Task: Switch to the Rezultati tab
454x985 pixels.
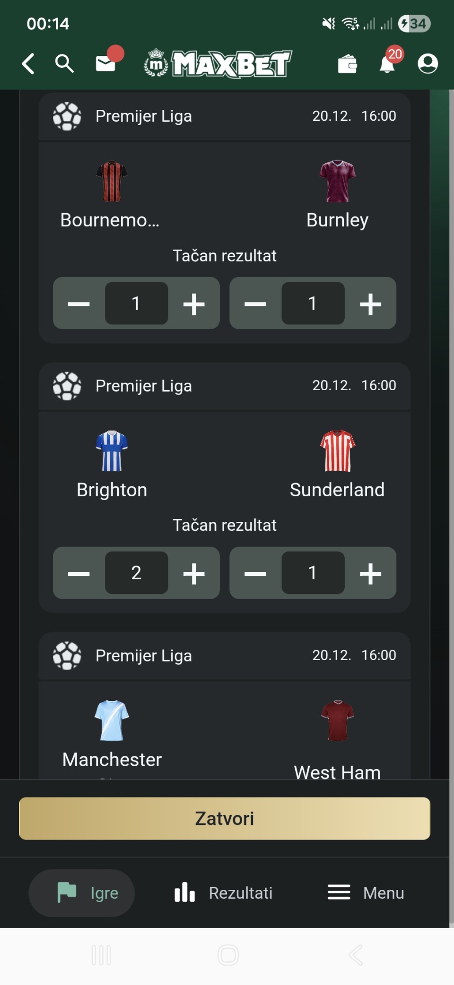Action: click(224, 893)
